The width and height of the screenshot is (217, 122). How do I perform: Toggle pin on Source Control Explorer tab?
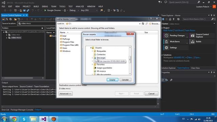tap(24, 15)
